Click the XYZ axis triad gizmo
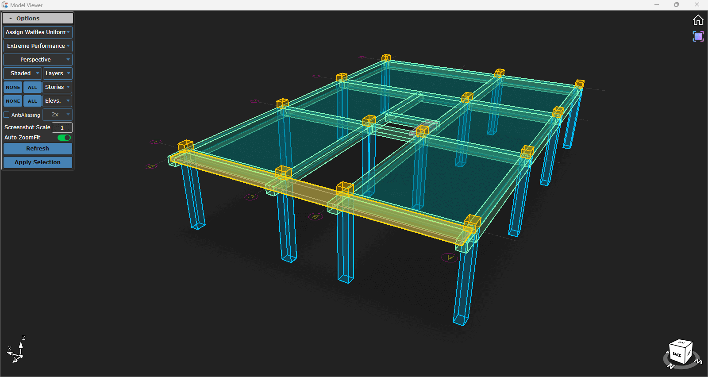Screen dimensions: 708x377 coord(16,351)
